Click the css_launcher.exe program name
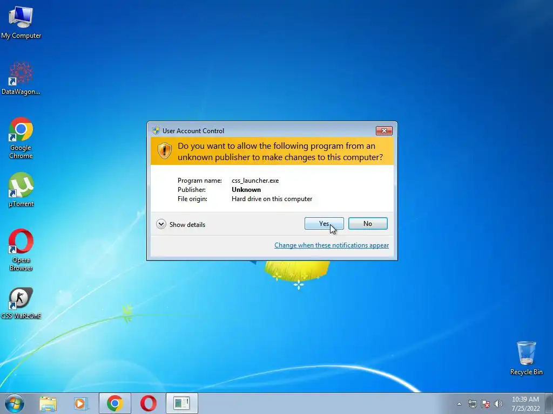The image size is (553, 414). click(x=255, y=181)
